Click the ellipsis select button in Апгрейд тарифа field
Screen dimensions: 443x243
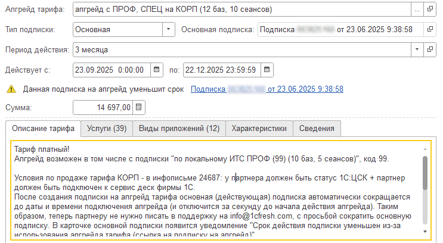point(417,10)
